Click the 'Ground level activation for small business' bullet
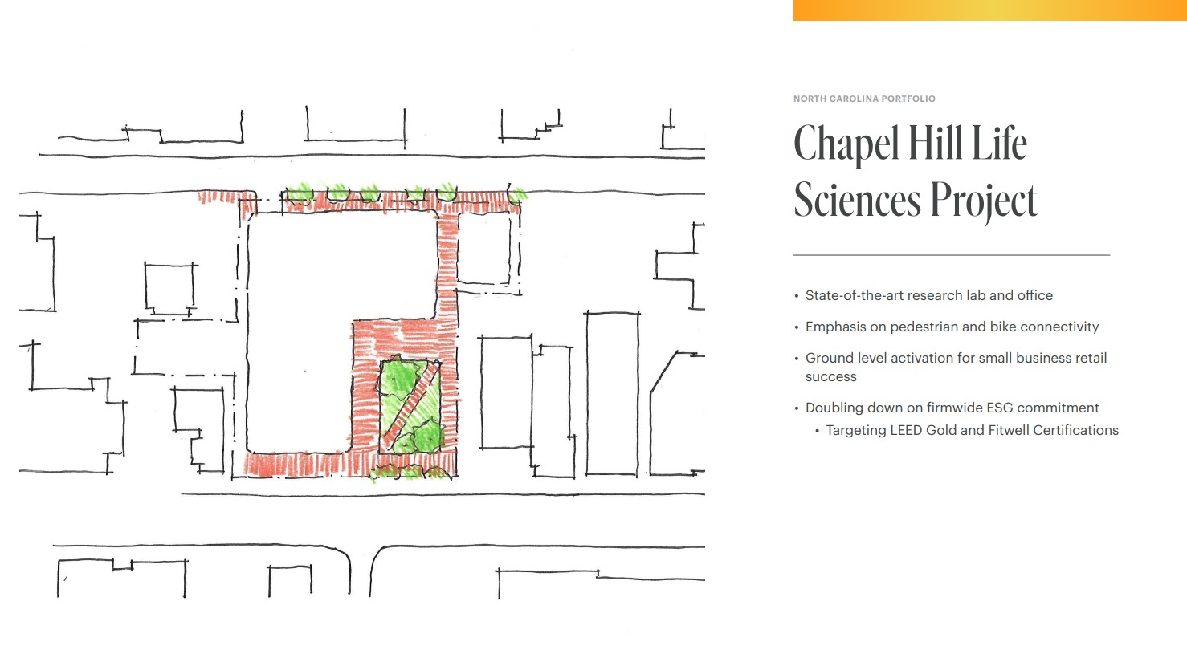The height and width of the screenshot is (666, 1187). (x=956, y=367)
